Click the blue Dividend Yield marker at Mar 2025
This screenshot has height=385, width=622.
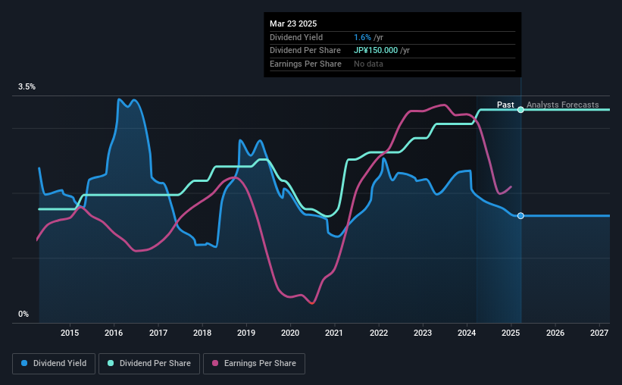coord(520,215)
